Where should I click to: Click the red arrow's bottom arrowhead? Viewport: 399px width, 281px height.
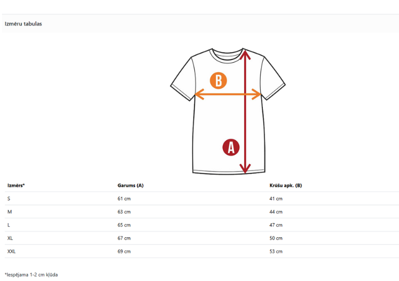click(245, 168)
